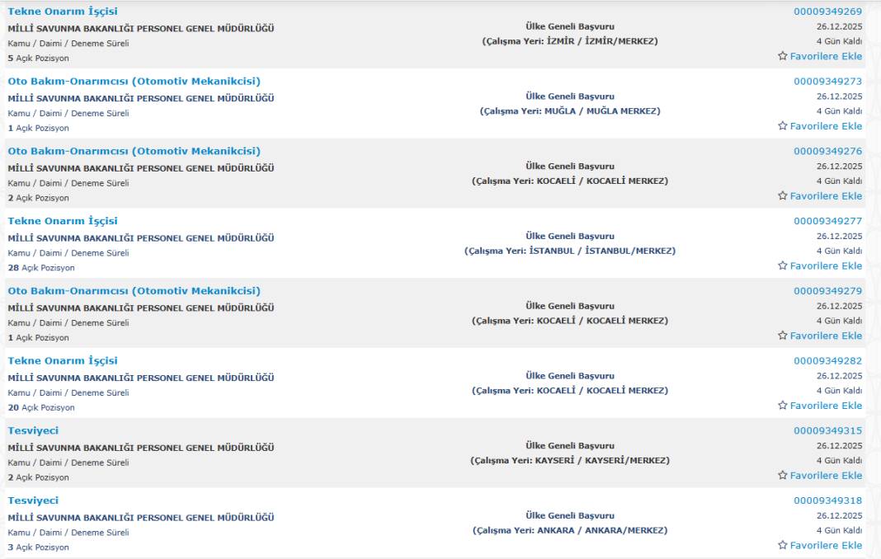This screenshot has height=559, width=881.
Task: Click the Favorilere Ekle text for listing 00009349277
Action: (x=826, y=265)
